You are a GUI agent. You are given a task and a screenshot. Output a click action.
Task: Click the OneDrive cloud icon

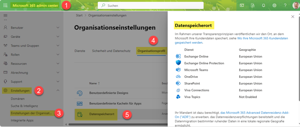pos(178,77)
